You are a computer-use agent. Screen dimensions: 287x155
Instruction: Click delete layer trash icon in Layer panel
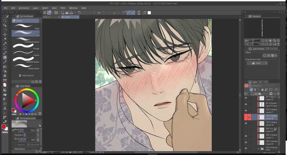[278, 94]
